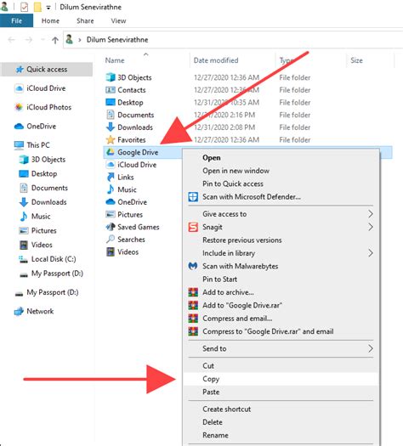Select Open in new window
The image size is (403, 446).
click(x=281, y=171)
